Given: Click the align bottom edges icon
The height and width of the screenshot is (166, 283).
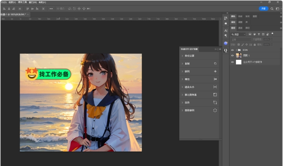Looking at the screenshot, I should point(37,9).
